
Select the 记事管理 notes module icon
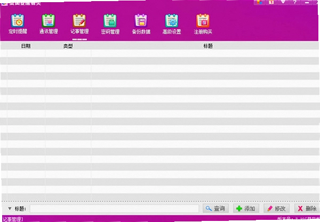[x=79, y=24]
